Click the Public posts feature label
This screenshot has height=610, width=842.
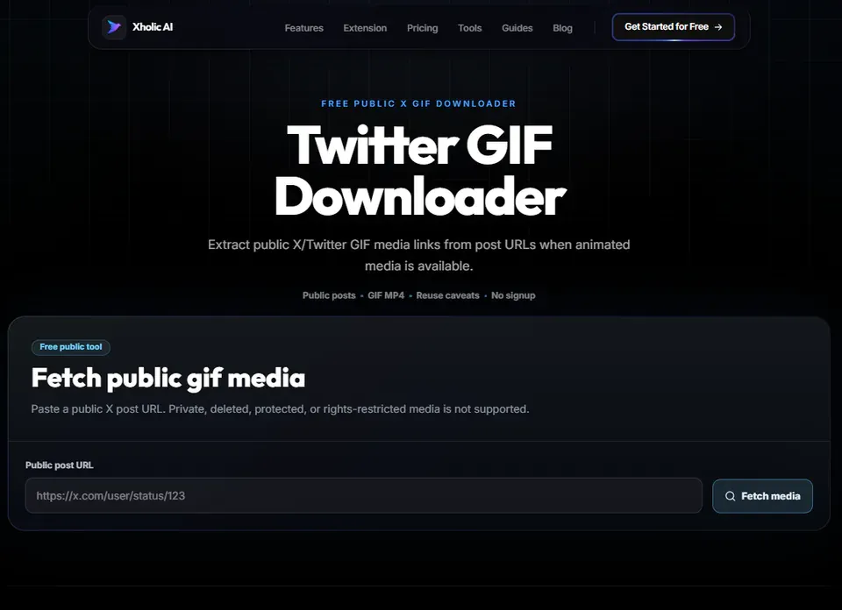(329, 295)
